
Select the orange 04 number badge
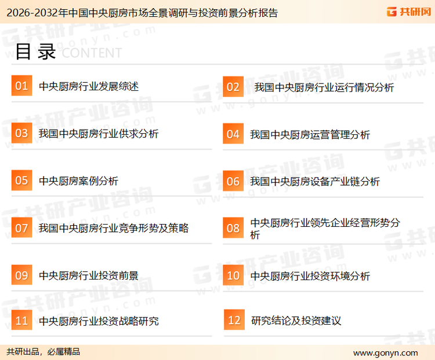tap(233, 134)
